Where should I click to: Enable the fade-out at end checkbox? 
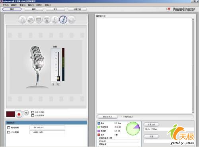33,116
